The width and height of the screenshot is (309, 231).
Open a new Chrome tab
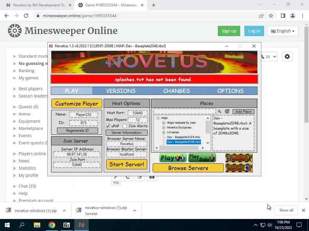154,5
